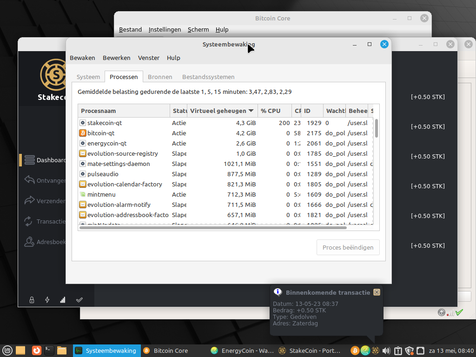Click the stakecoin-qt process icon
This screenshot has height=357, width=476.
point(83,123)
